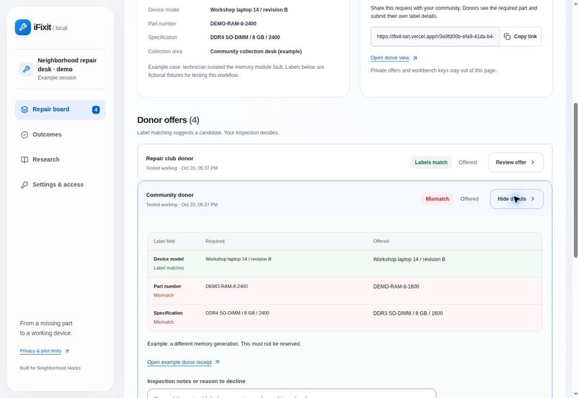Click the repair desk wrench avatar icon

point(26,69)
